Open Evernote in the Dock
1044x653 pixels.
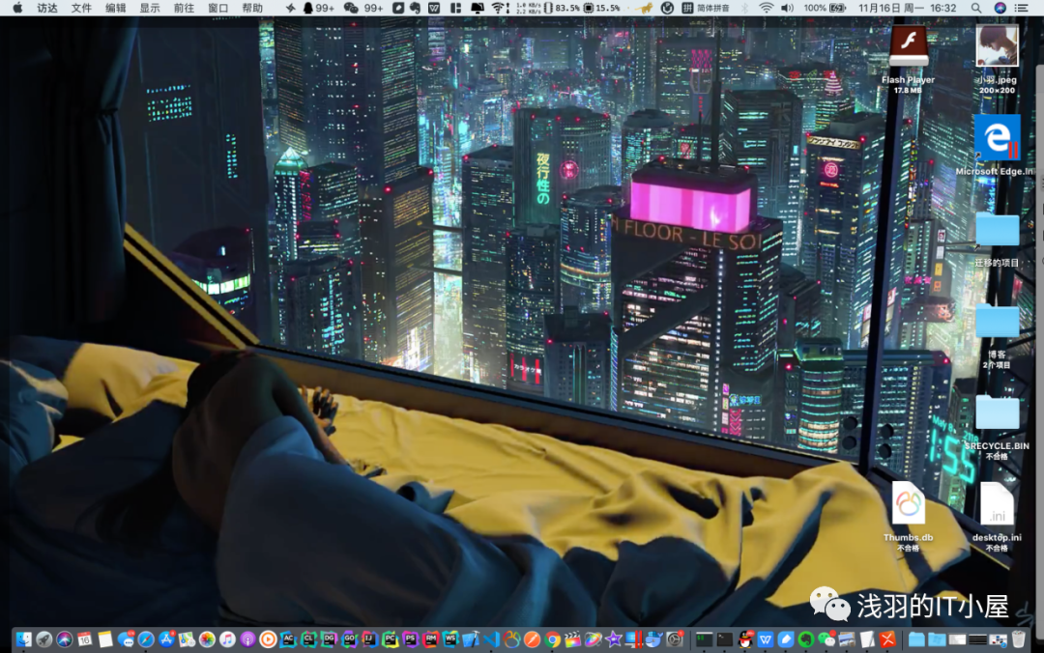point(805,639)
